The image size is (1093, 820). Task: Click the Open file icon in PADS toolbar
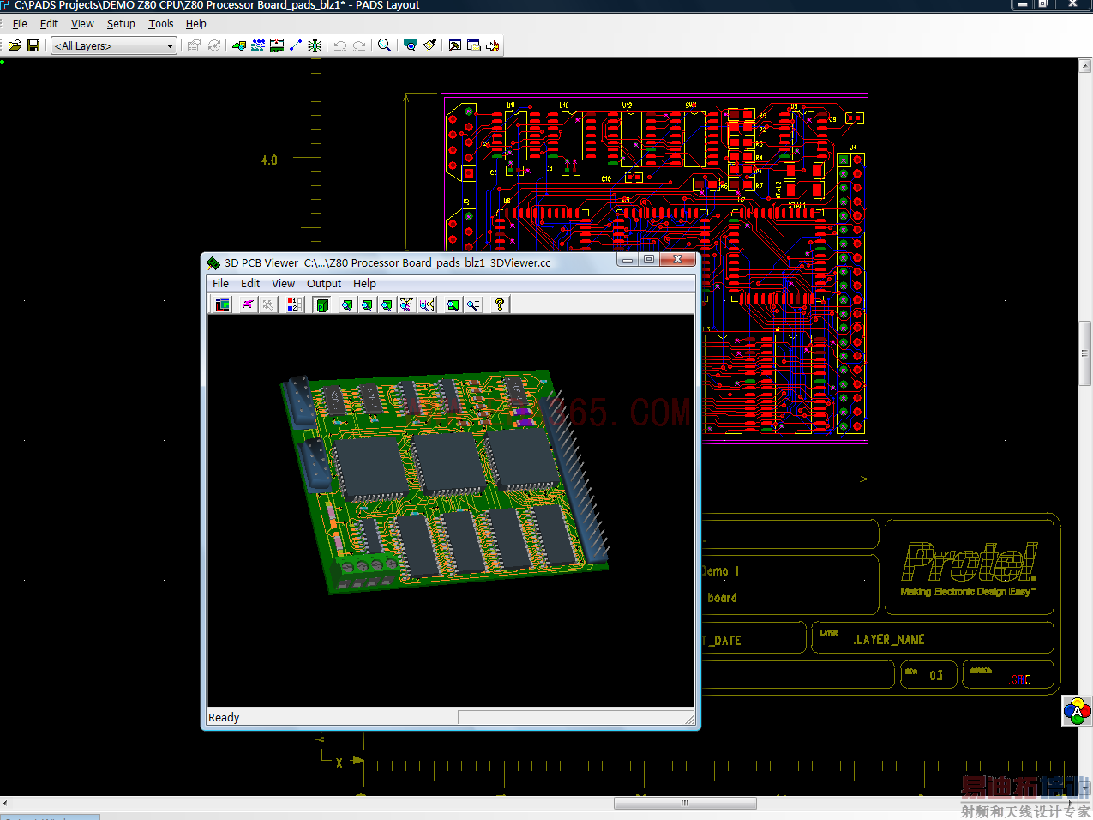pos(15,45)
